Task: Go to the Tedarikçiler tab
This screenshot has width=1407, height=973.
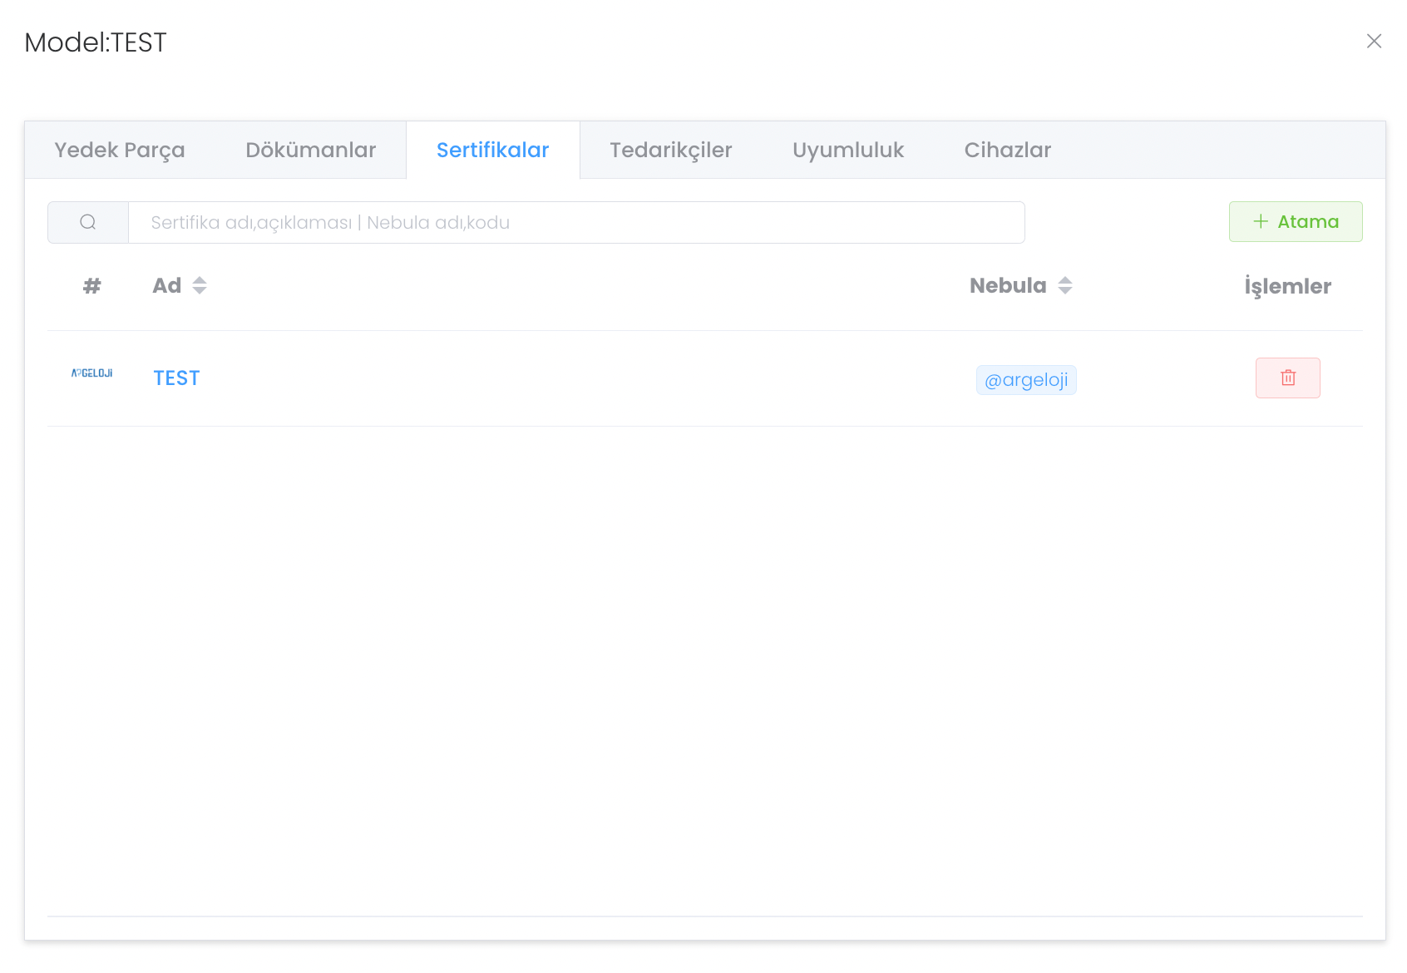Action: pos(670,150)
